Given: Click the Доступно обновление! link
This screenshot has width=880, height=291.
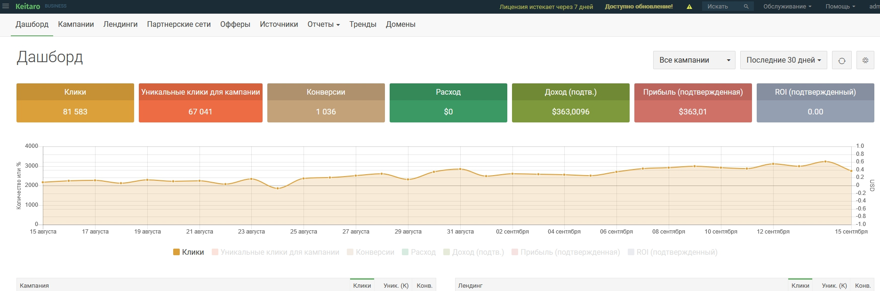Looking at the screenshot, I should point(639,7).
